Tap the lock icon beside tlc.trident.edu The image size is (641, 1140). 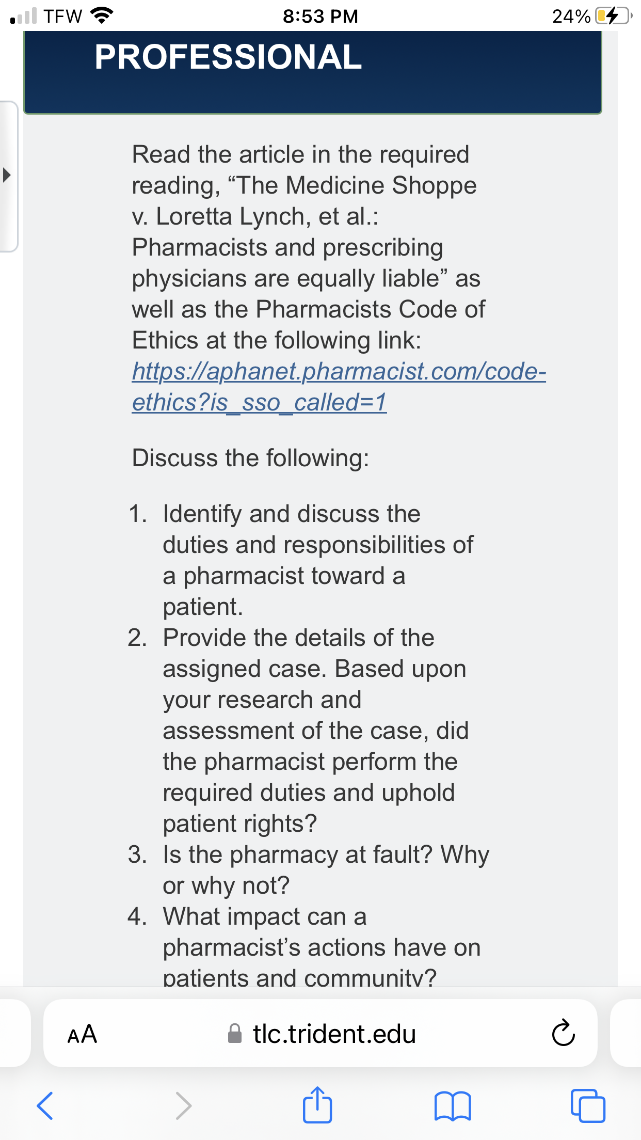[x=235, y=1033]
